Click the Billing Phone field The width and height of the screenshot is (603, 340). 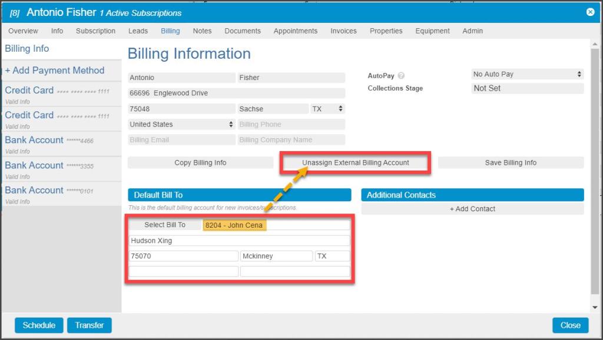(291, 124)
